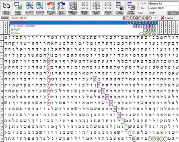Click the red-circled letter in row 12
Viewport: 179px width, 142px height.
pyautogui.click(x=48, y=103)
